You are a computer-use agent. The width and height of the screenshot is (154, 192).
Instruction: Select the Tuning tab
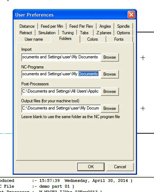pyautogui.click(x=68, y=33)
